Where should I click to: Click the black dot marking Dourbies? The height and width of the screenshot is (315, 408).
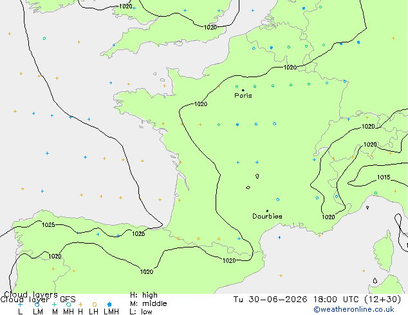point(267,211)
